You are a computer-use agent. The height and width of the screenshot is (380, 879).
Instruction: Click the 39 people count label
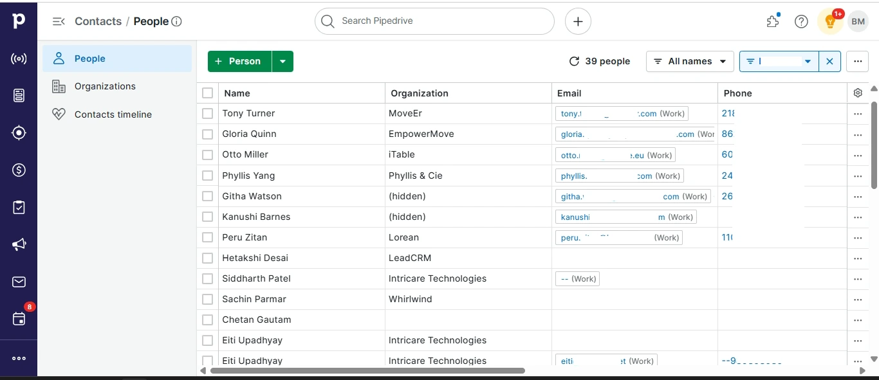click(x=607, y=61)
